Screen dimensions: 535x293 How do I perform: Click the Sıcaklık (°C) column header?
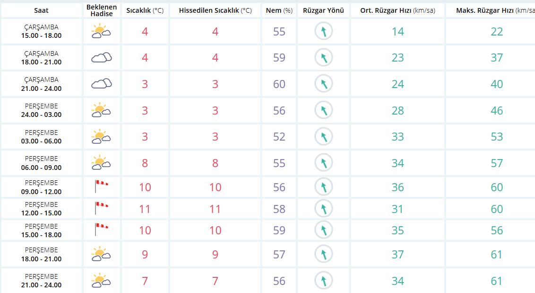pyautogui.click(x=145, y=10)
